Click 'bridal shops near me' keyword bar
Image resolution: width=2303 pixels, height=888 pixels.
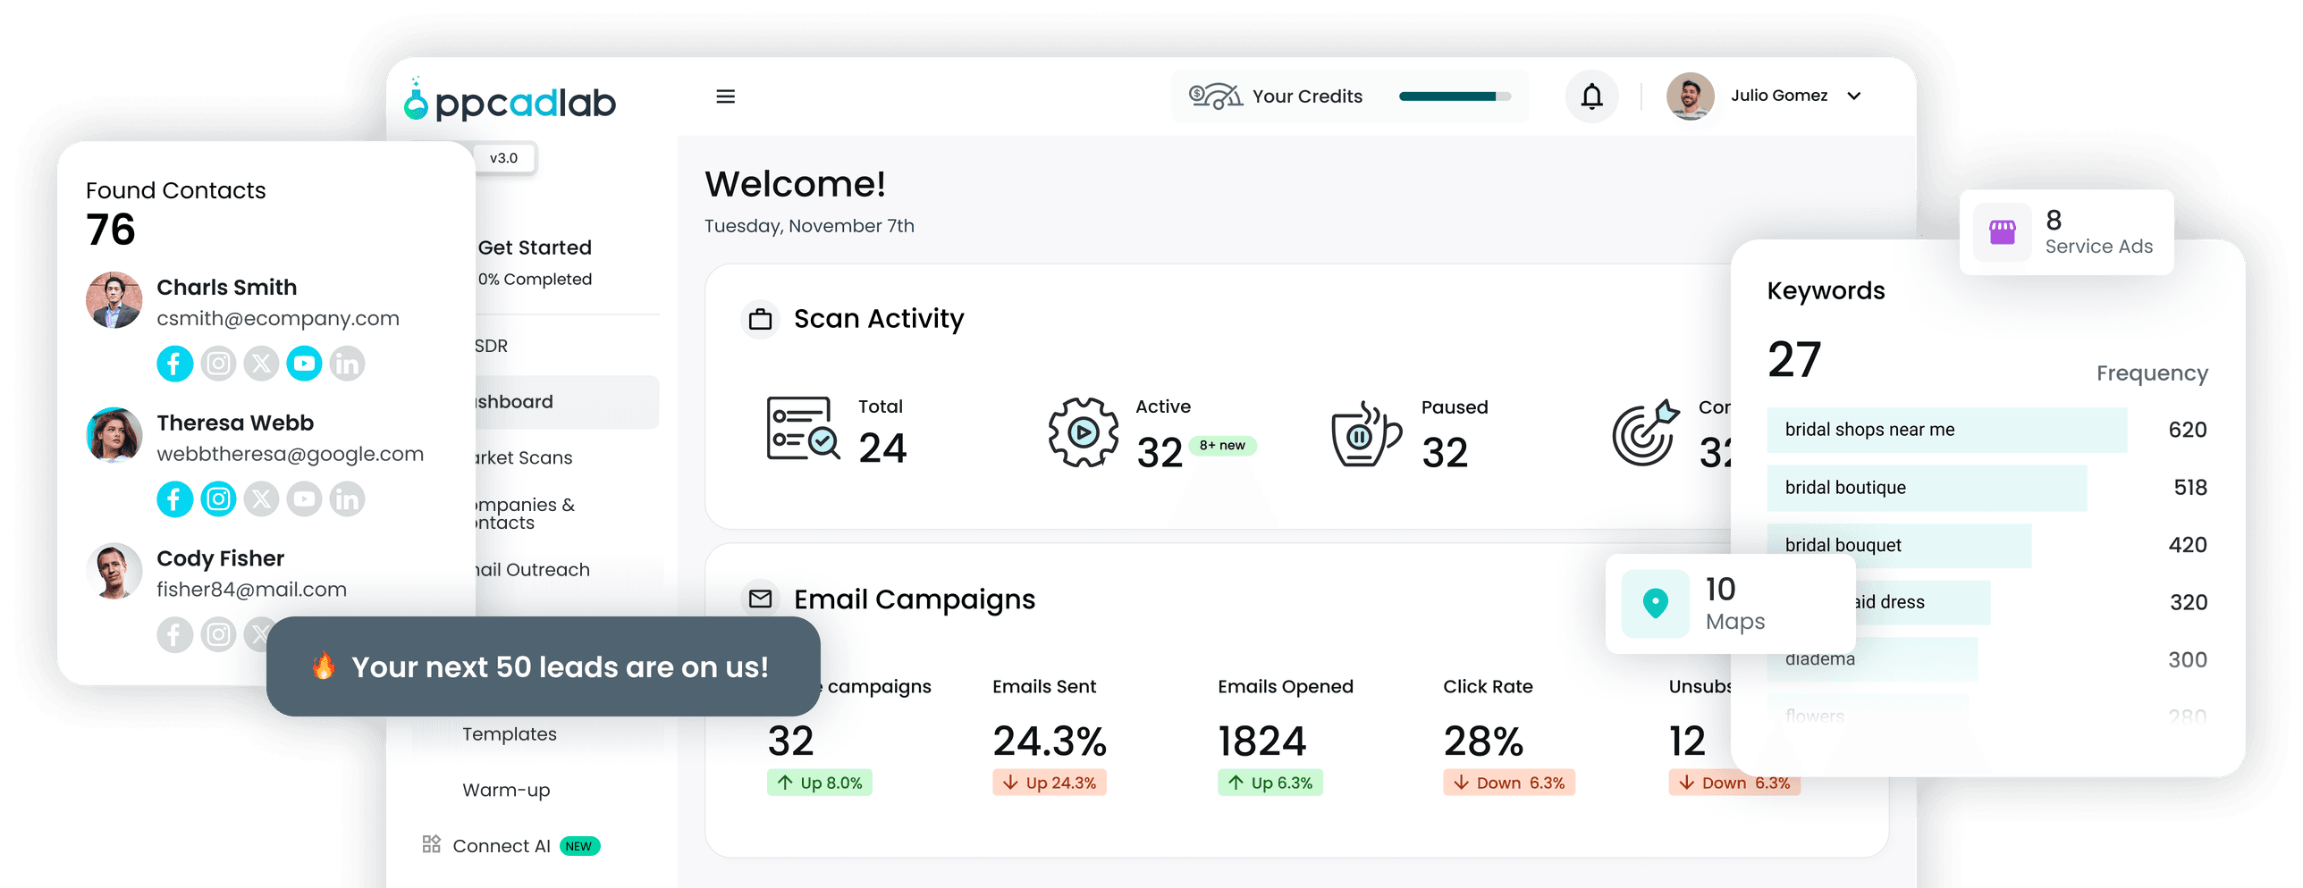[1946, 430]
